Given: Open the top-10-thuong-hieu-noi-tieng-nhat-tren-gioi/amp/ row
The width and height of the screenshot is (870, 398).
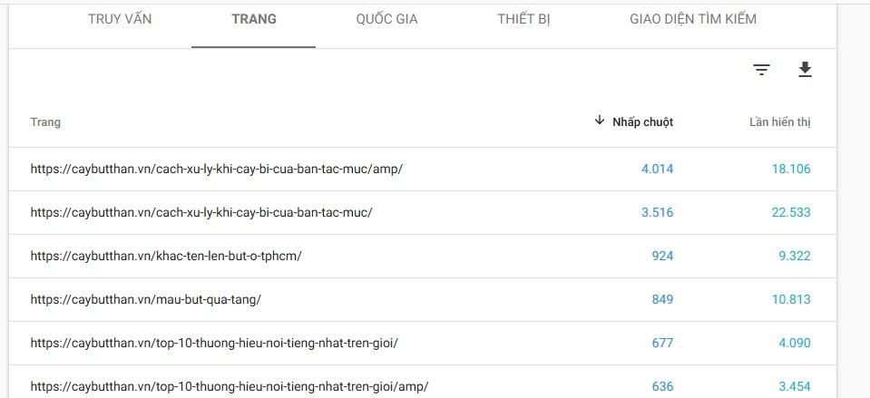Looking at the screenshot, I should click(229, 386).
